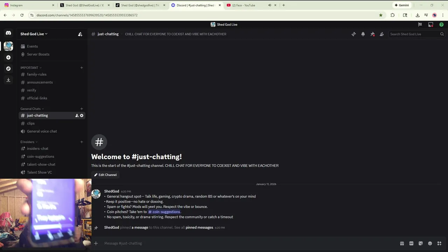The height and width of the screenshot is (252, 448).
Task: Open Chrome three-dot menu
Action: (x=443, y=15)
